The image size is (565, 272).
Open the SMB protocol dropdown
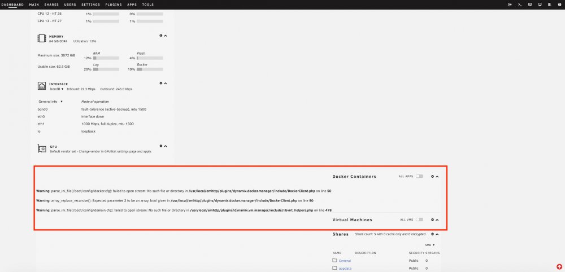430,245
